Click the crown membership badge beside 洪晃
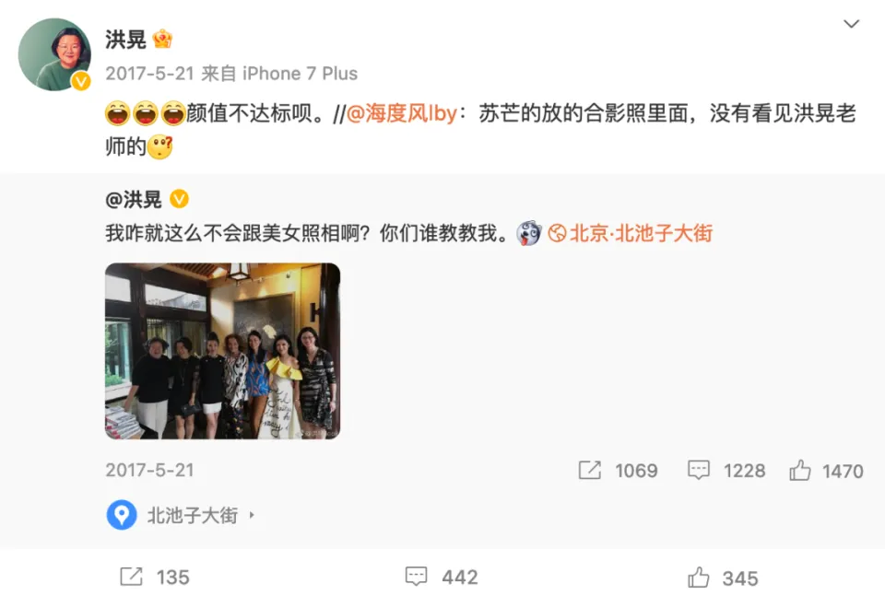This screenshot has width=885, height=596. (x=162, y=39)
